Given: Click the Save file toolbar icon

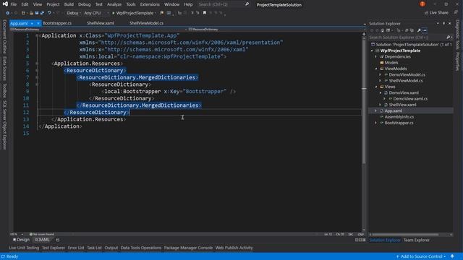Looking at the screenshot, I should click(37, 13).
